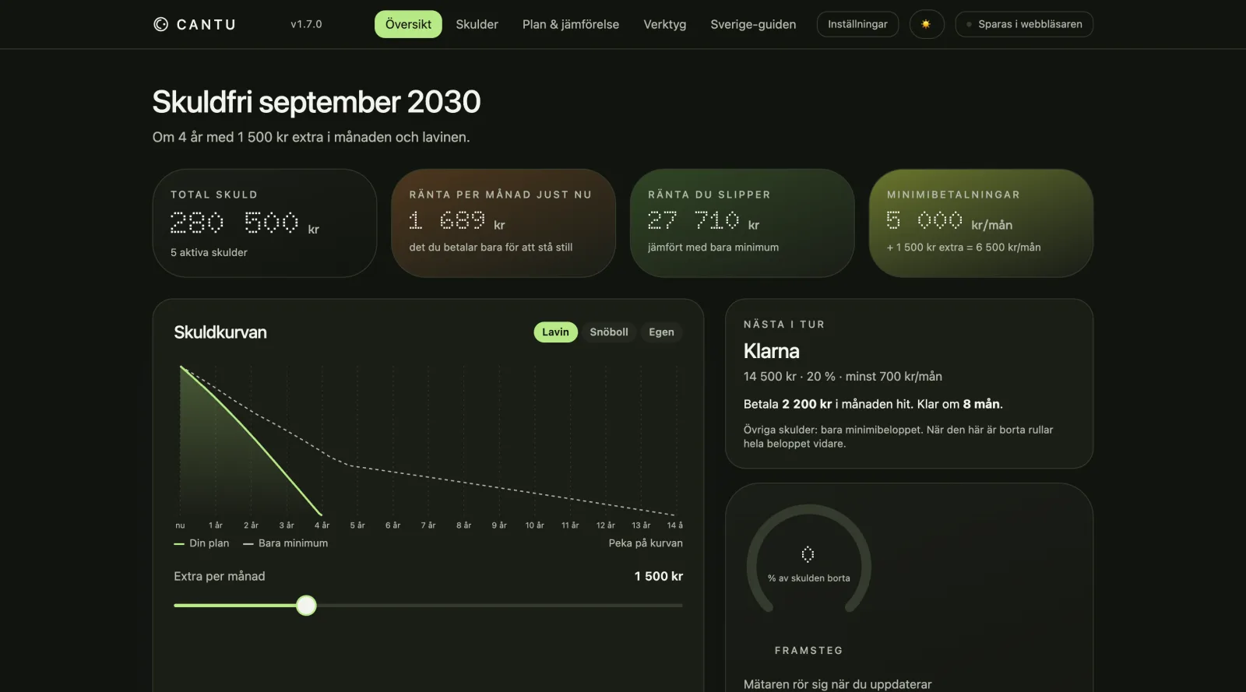Click the 'Peka på kurvan' hint

point(646,543)
